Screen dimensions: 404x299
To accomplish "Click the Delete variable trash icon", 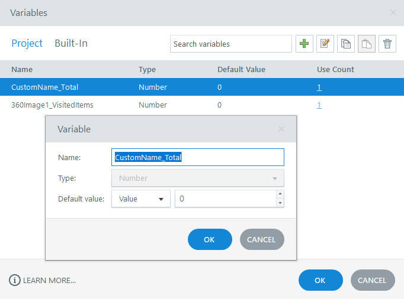I will (x=387, y=44).
